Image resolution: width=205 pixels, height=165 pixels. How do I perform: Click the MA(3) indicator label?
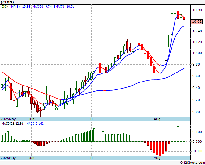pyautogui.click(x=15, y=7)
